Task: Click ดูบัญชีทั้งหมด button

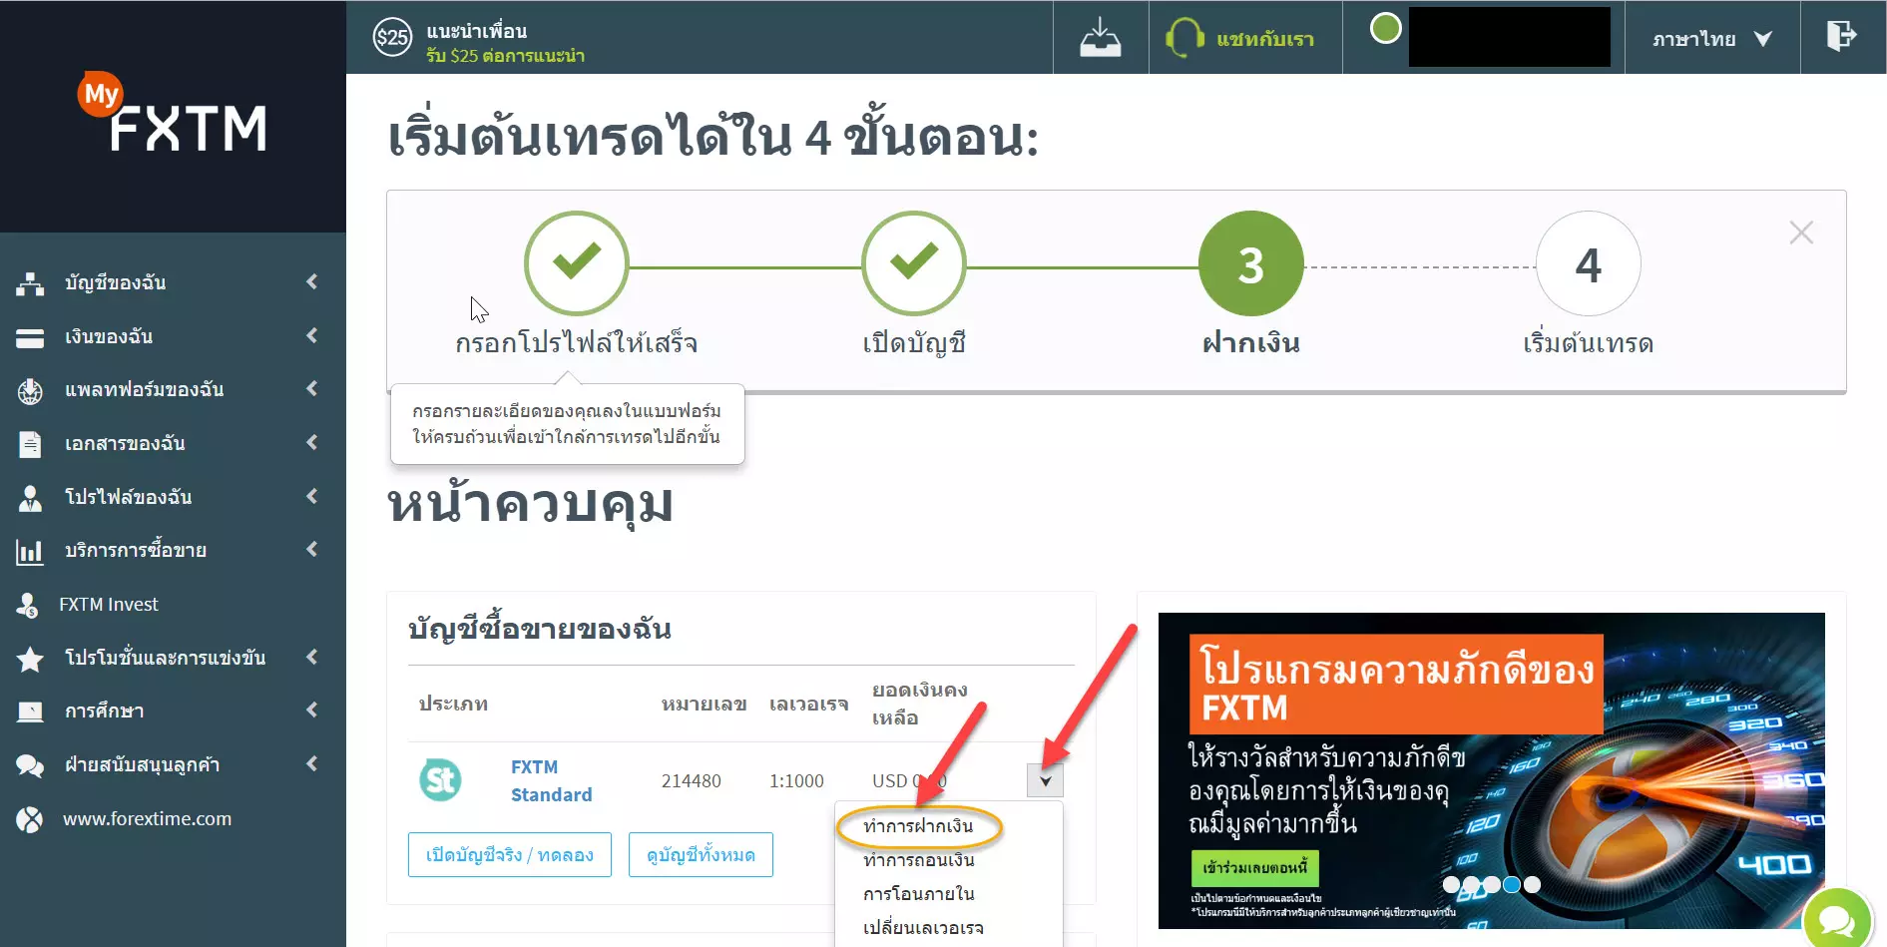Action: (x=701, y=855)
